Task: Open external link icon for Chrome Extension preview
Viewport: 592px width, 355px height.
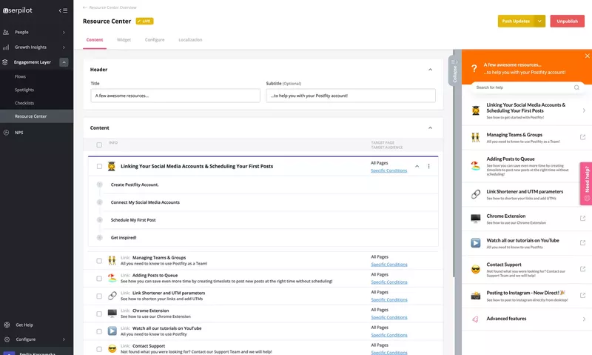Action: point(582,219)
